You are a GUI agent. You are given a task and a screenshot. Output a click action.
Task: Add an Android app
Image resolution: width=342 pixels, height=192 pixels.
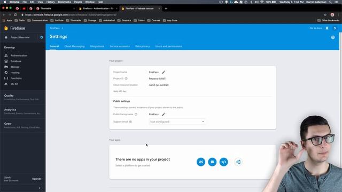point(212,162)
